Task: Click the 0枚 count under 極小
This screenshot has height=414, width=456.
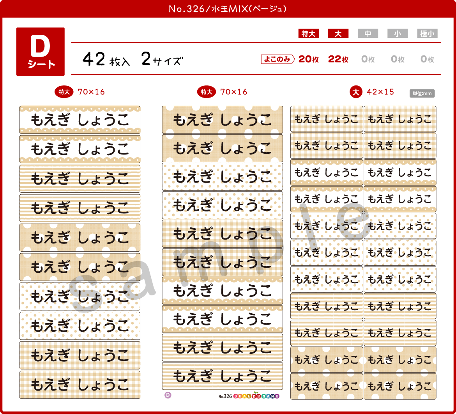Action: click(427, 59)
